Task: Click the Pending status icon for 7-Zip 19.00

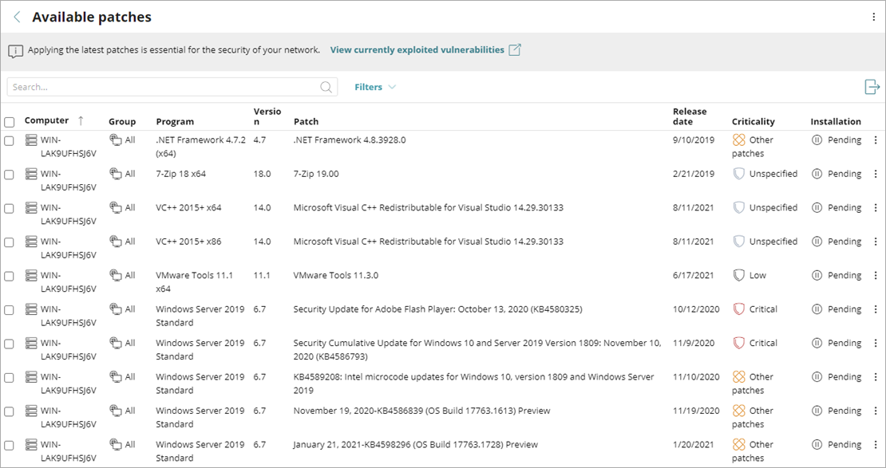Action: 816,173
